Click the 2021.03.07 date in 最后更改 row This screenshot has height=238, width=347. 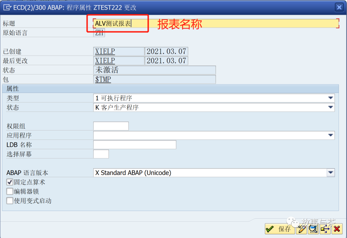166,61
